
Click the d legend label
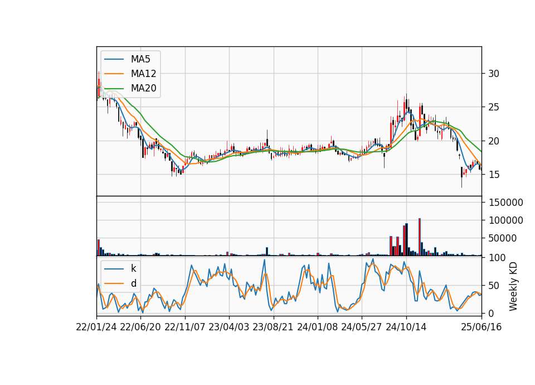tap(133, 283)
